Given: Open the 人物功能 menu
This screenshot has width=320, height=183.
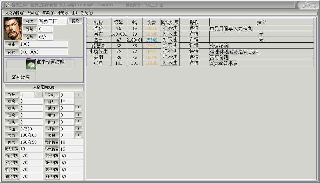Looking at the screenshot, I should pyautogui.click(x=15, y=13).
